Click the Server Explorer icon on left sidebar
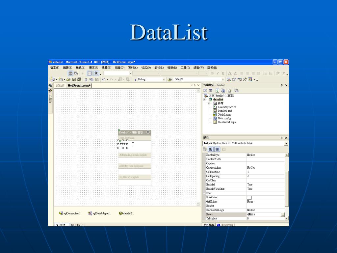Image resolution: width=337 pixels, height=253 pixels. [50, 85]
